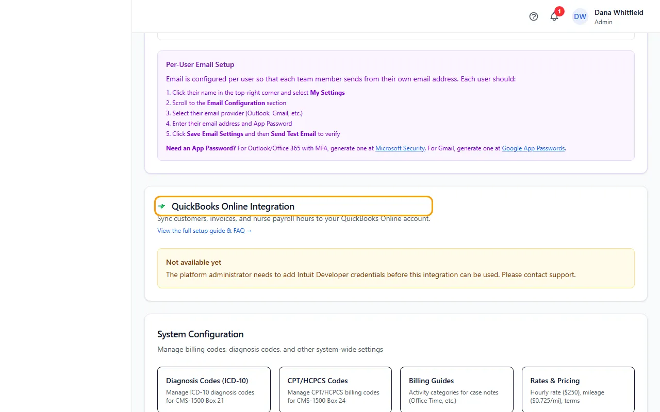
Task: Open the Diagnosis Codes (ICD-10) card
Action: pos(213,389)
